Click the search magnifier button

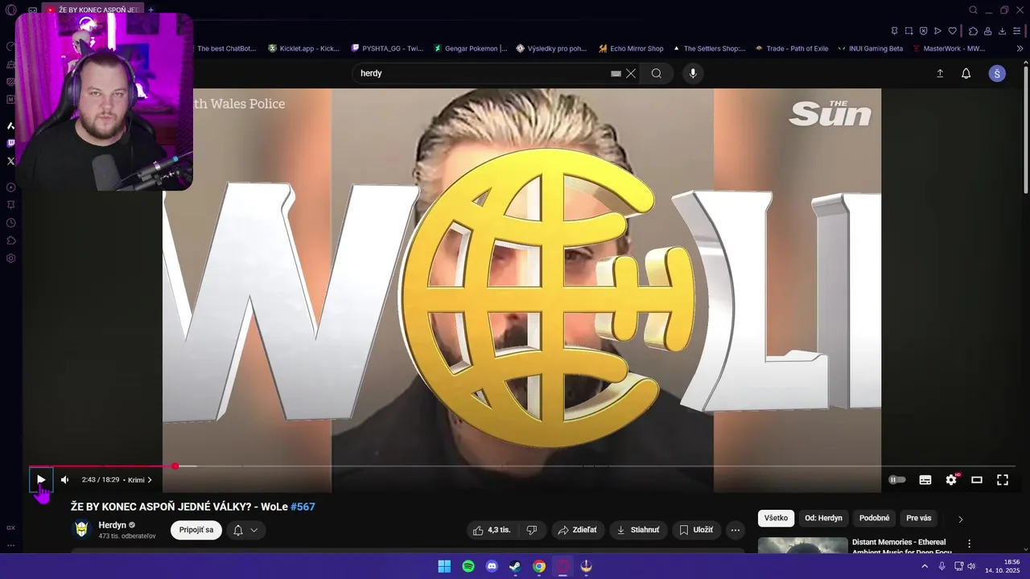657,73
